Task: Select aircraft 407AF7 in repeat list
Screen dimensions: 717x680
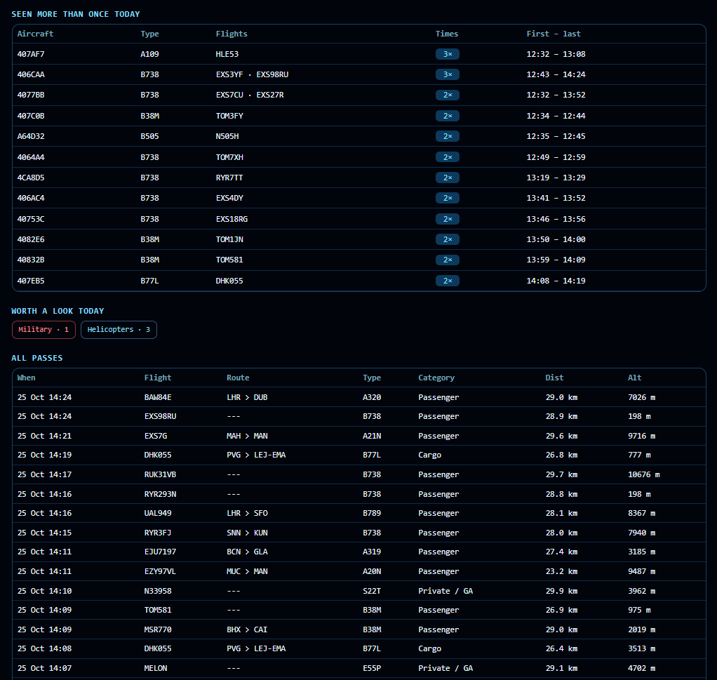Action: pos(359,54)
